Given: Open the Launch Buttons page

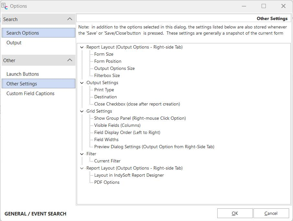Looking at the screenshot, I should click(23, 74).
